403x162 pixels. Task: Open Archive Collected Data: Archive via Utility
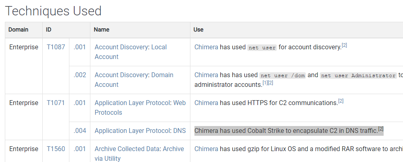pyautogui.click(x=139, y=154)
